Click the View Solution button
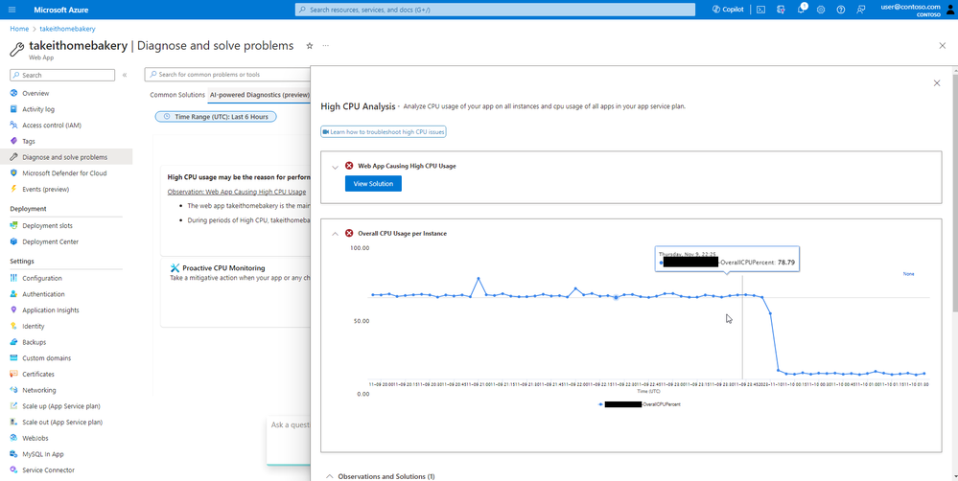Screen dimensions: 958x481 tap(373, 184)
